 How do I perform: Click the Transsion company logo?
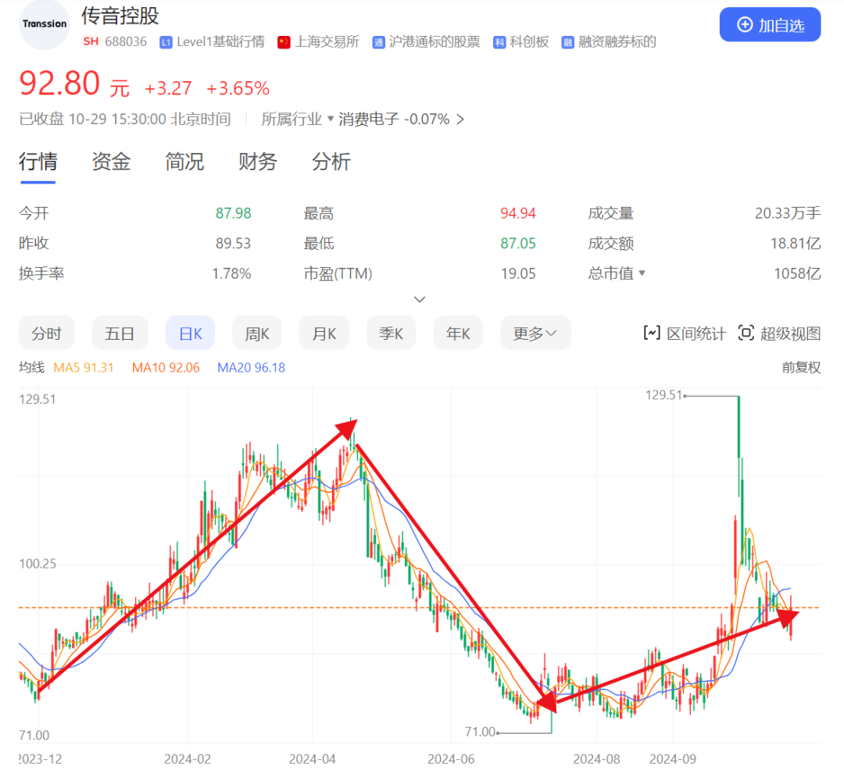pyautogui.click(x=44, y=24)
